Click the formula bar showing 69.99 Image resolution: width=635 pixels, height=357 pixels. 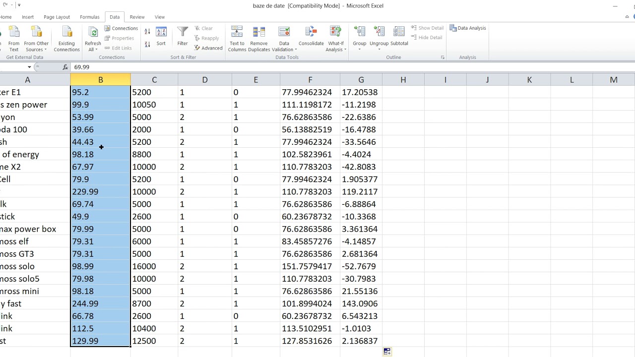(x=352, y=67)
